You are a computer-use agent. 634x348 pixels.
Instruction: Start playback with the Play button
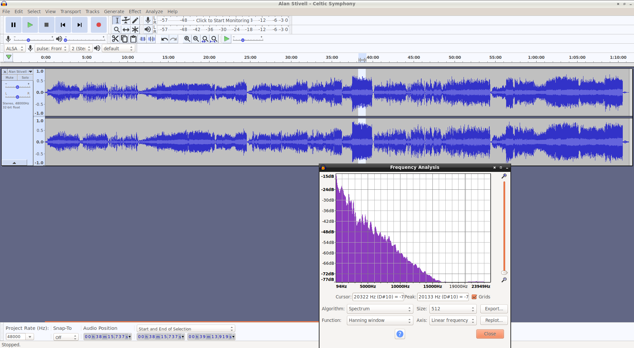30,25
